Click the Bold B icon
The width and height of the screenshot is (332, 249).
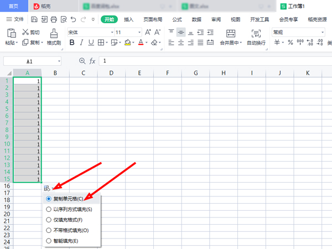(x=71, y=43)
